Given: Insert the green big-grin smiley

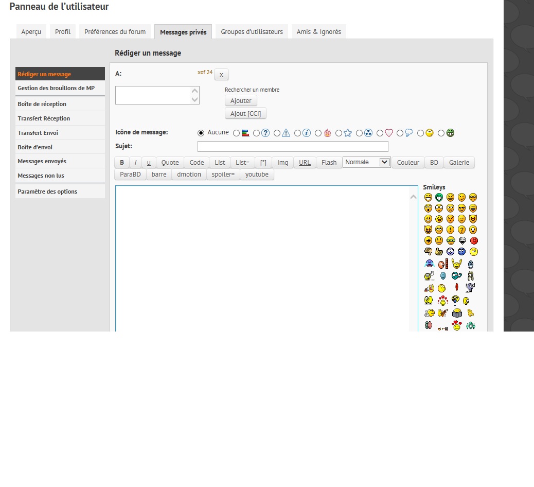Looking at the screenshot, I should coord(439,197).
